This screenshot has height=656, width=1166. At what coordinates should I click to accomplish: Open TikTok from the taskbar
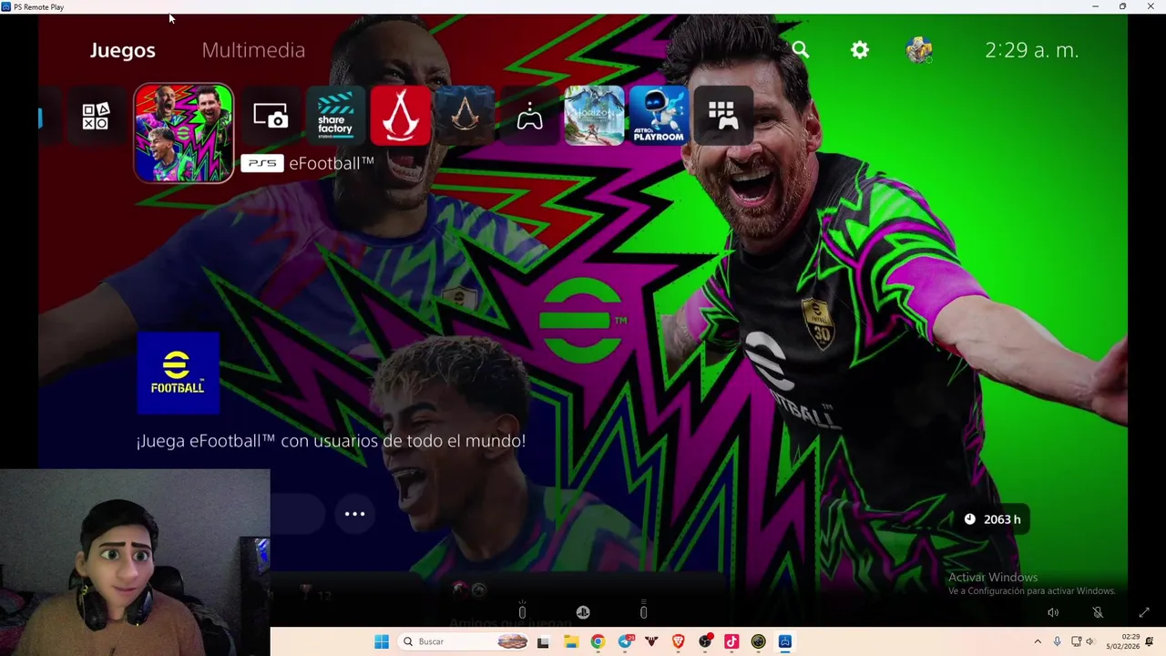point(731,641)
